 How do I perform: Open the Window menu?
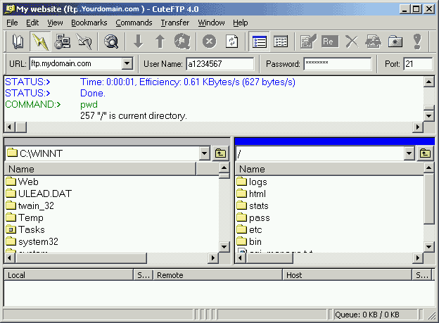click(x=211, y=23)
